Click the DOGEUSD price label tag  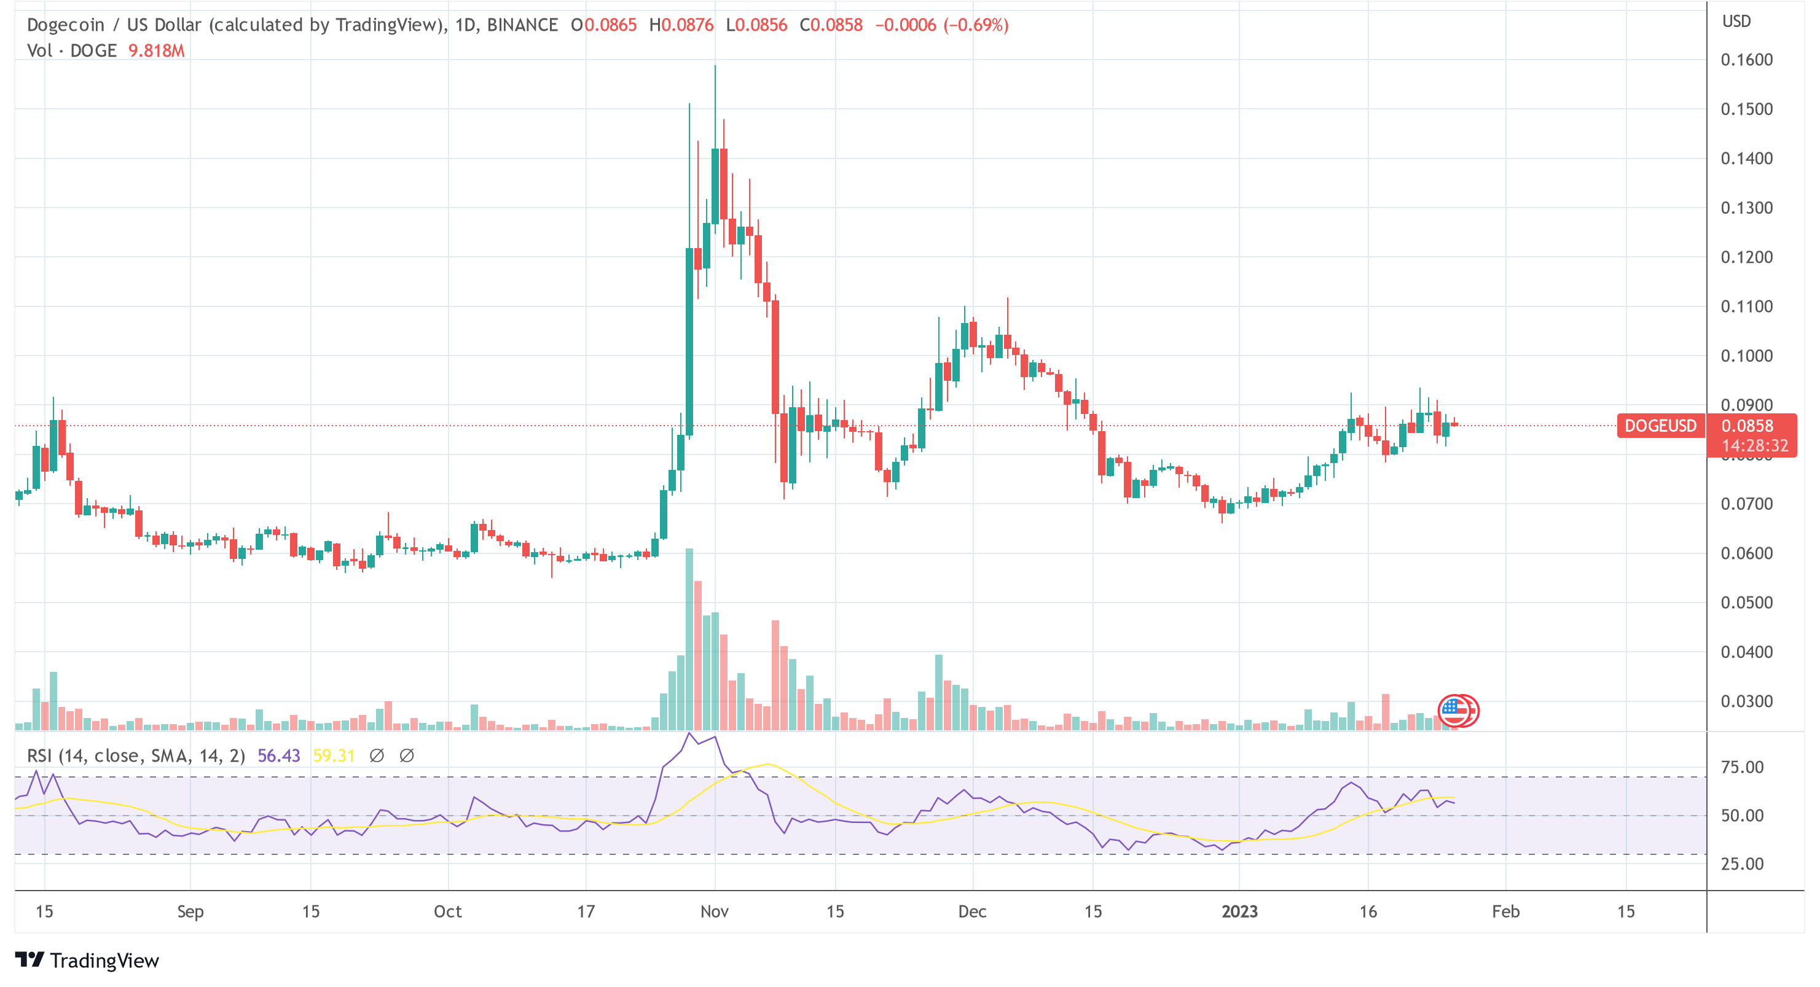tap(1660, 426)
